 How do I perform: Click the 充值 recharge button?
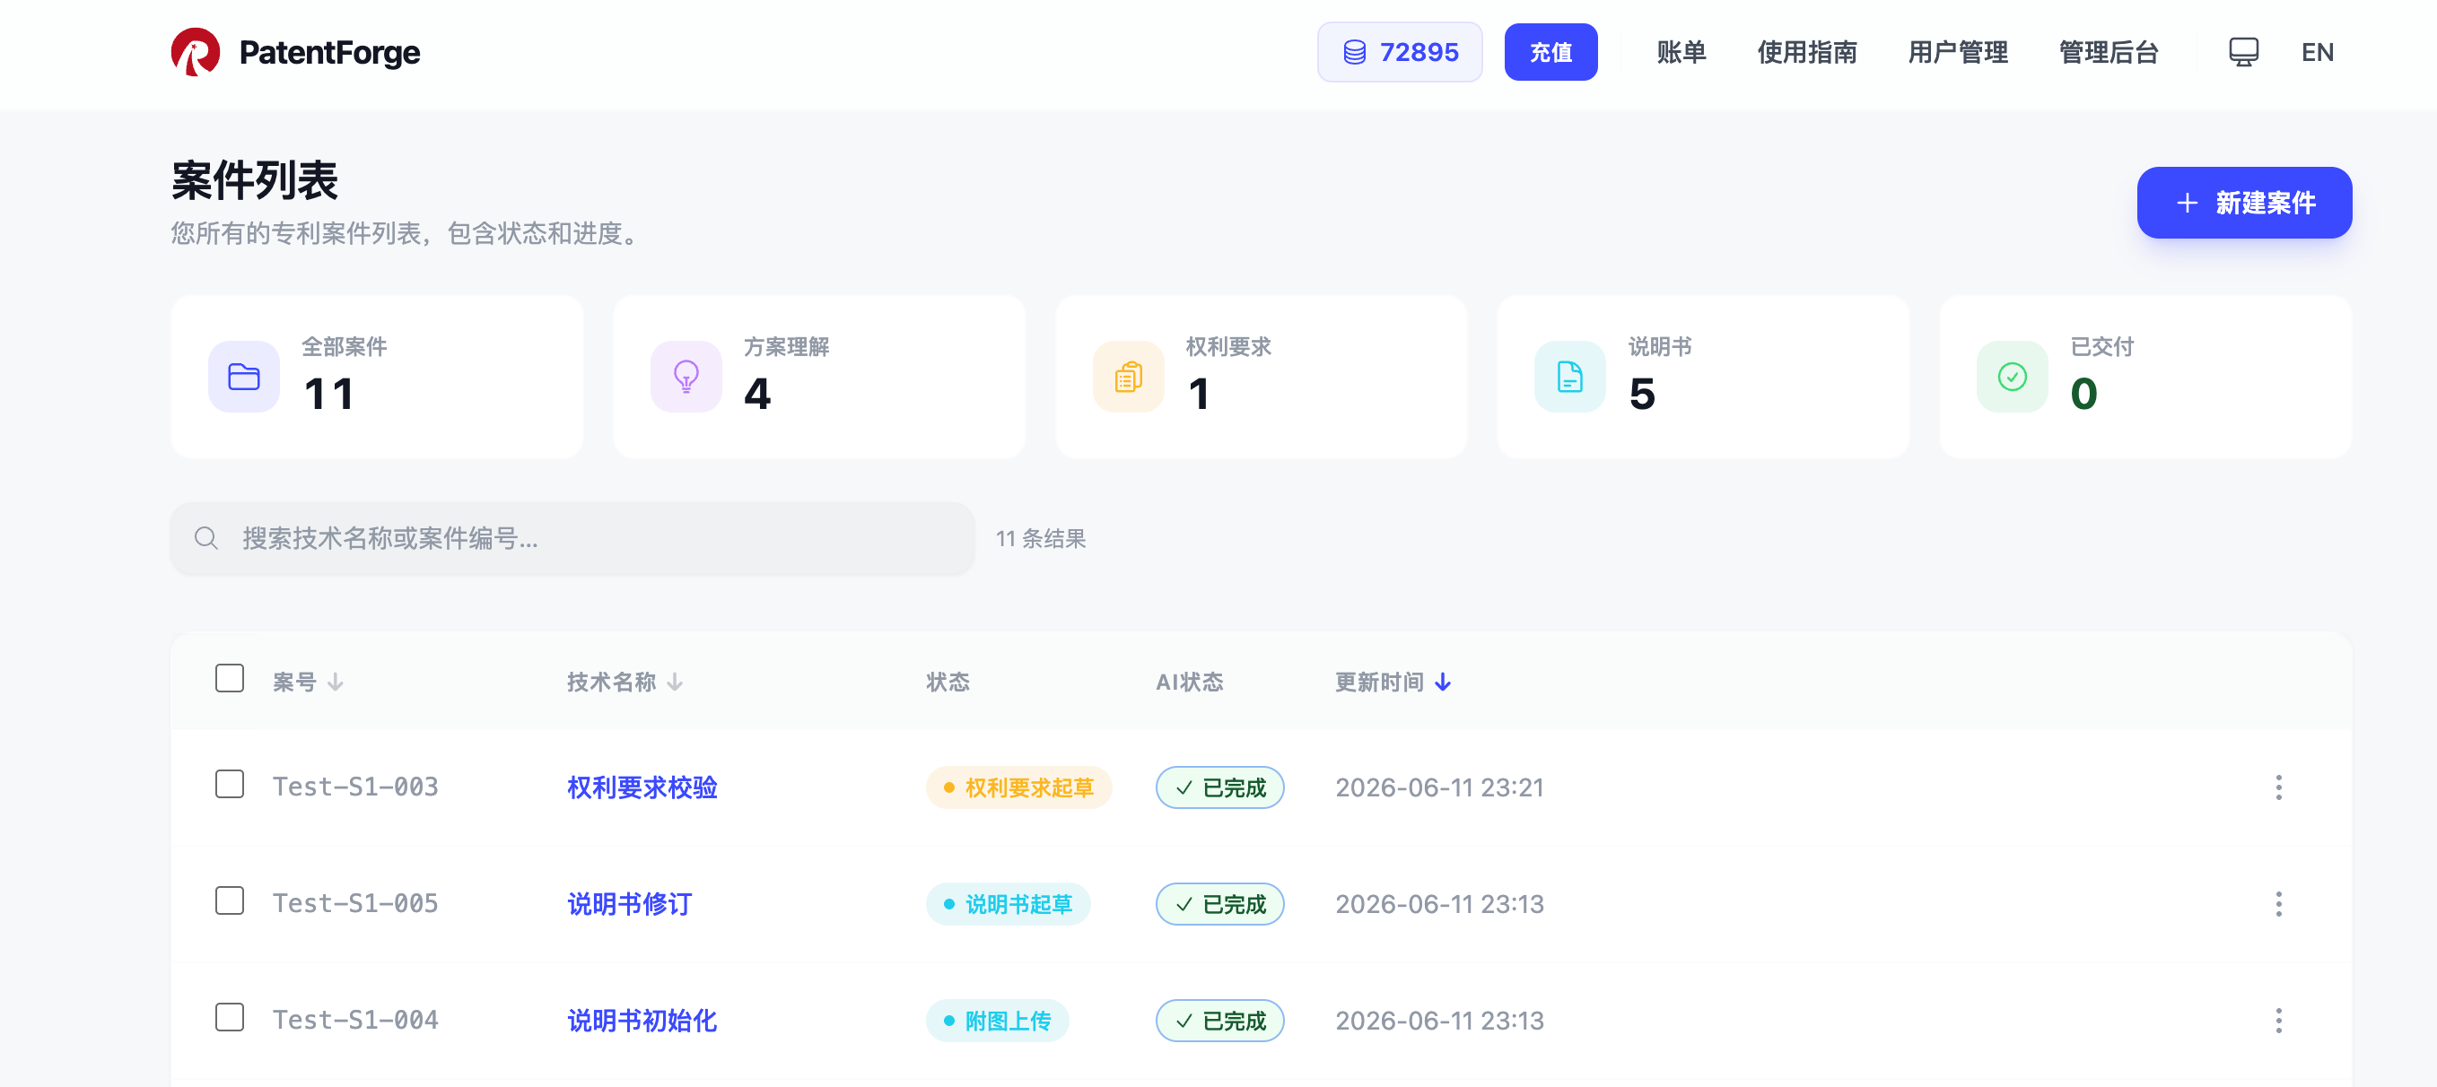1550,52
